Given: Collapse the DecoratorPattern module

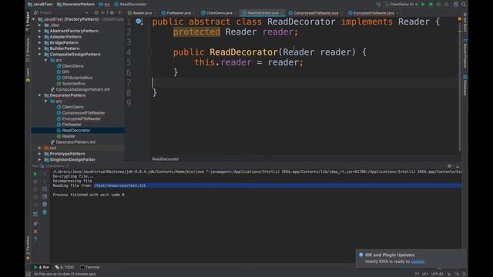Looking at the screenshot, I should click(39, 95).
